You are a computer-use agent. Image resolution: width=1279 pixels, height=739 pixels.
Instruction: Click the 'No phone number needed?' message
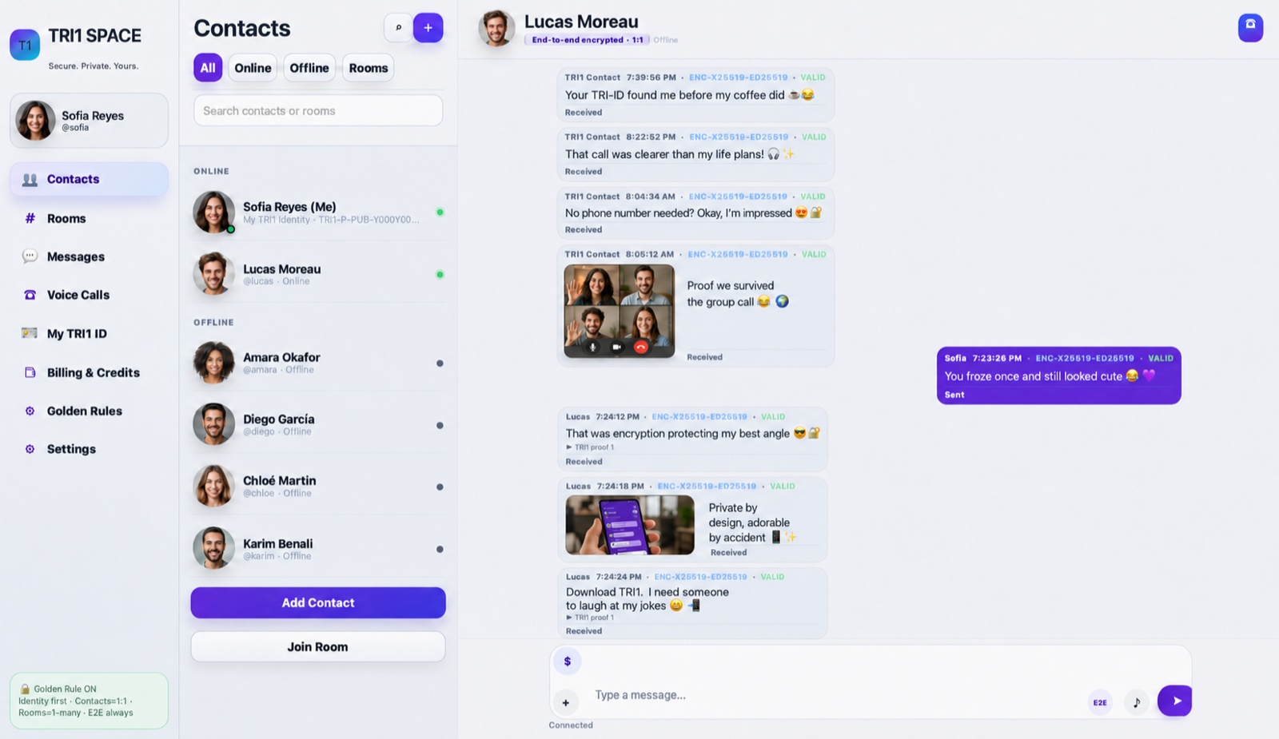[x=695, y=213]
